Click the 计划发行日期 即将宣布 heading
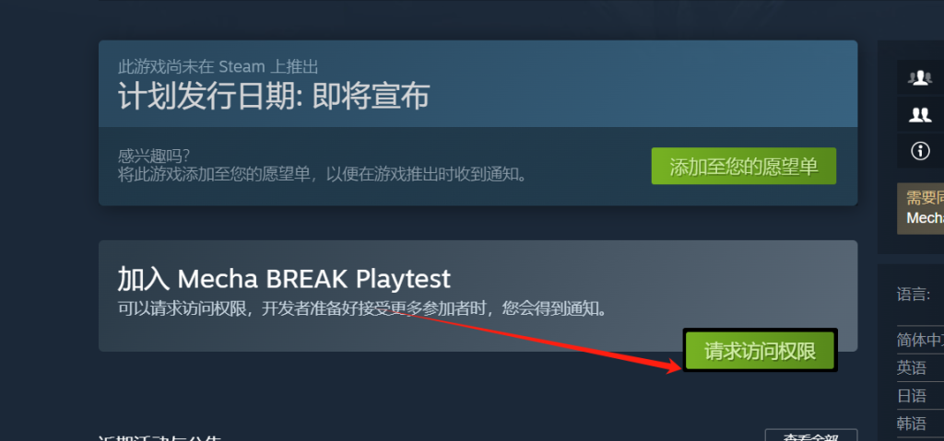 [x=274, y=96]
